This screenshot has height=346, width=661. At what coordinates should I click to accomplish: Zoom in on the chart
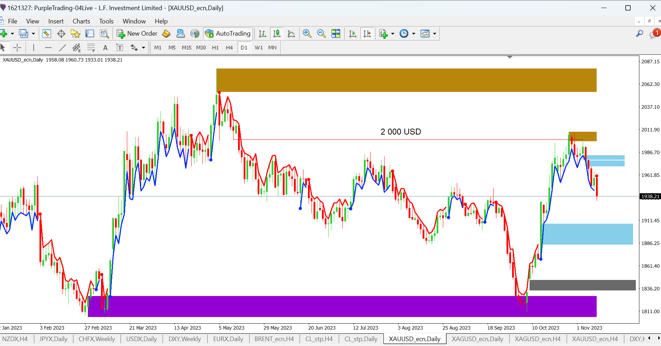click(307, 34)
